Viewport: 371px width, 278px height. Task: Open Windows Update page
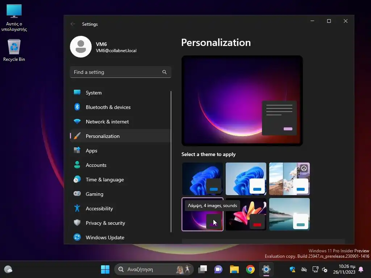point(120,237)
